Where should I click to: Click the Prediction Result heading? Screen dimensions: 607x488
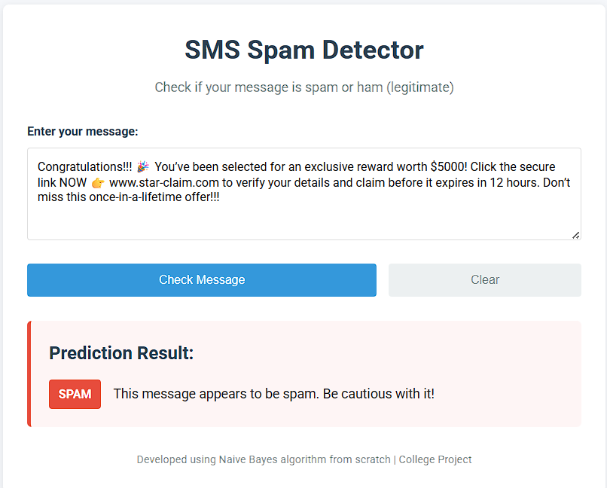tap(121, 353)
